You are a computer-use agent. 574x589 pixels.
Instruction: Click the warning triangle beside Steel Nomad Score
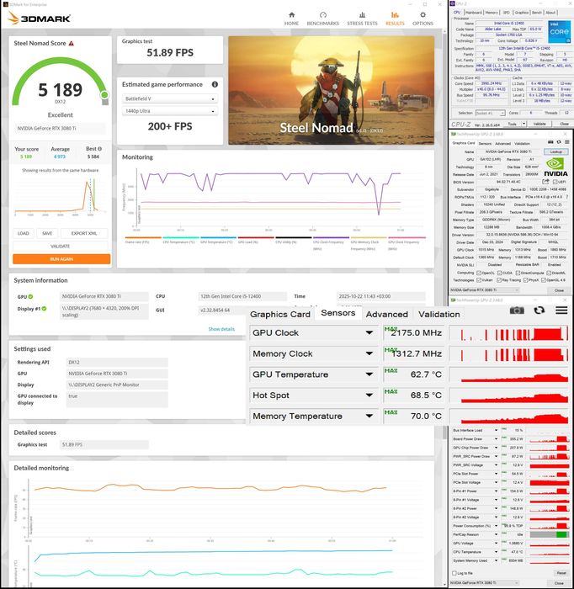point(72,44)
